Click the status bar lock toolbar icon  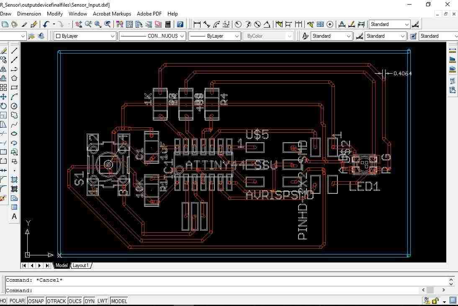(435, 301)
